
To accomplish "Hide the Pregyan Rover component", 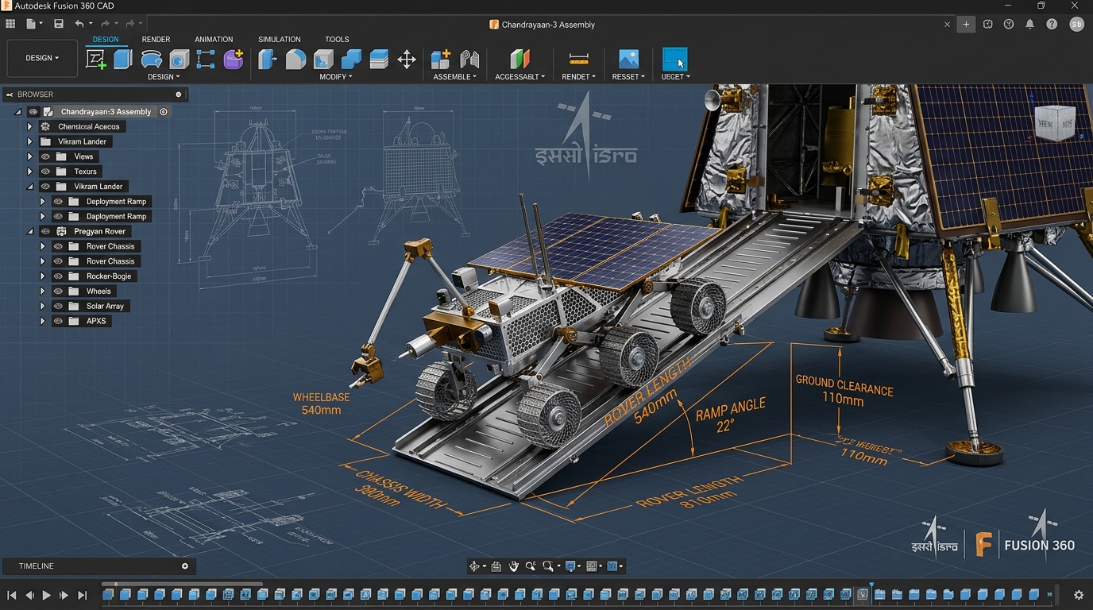I will coord(45,231).
